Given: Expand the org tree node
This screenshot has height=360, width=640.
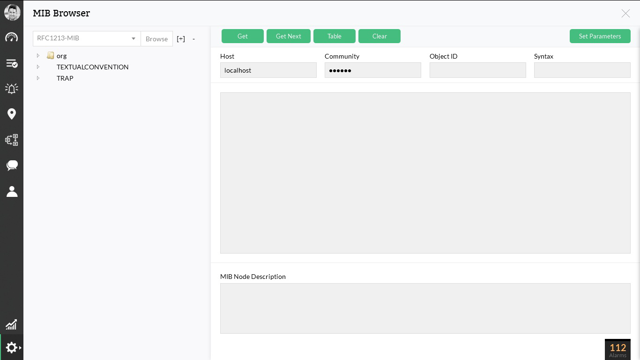Looking at the screenshot, I should click(38, 56).
